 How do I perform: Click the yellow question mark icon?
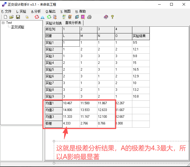(x=112, y=17)
